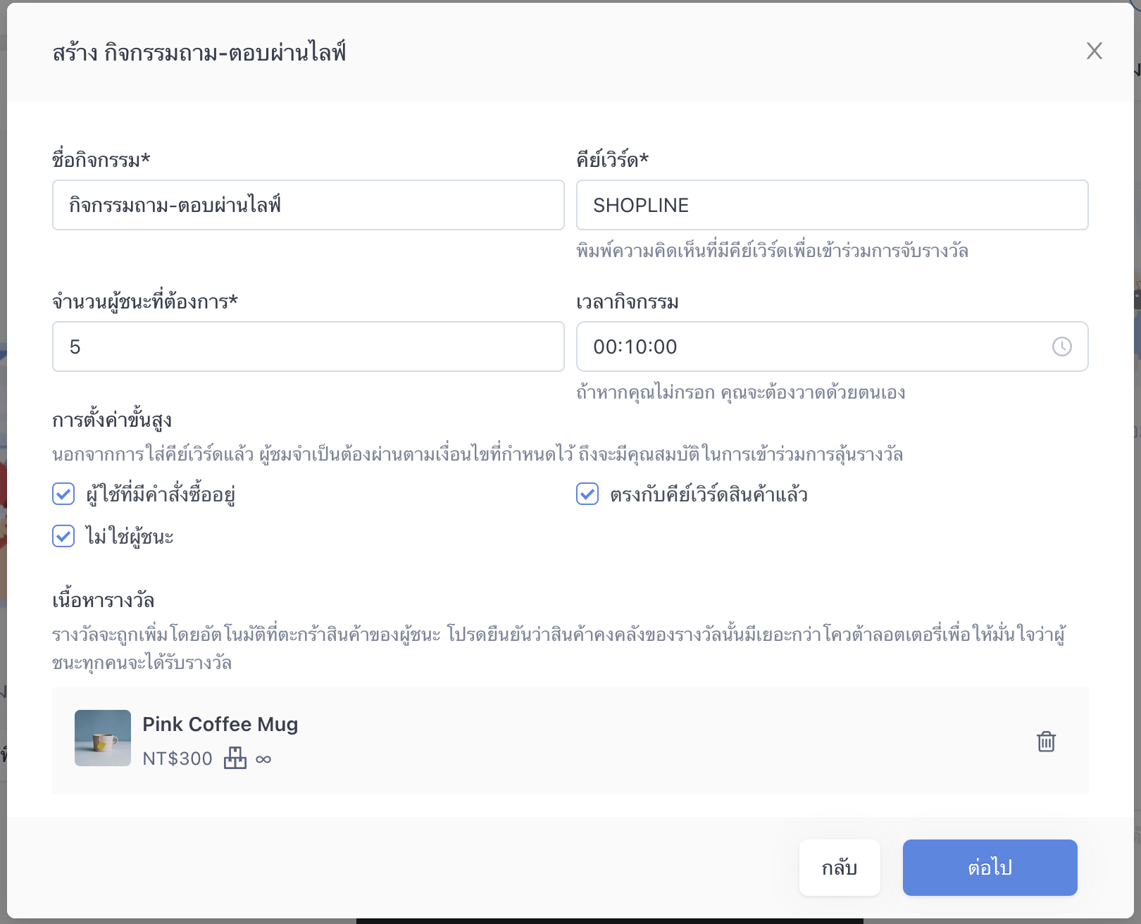Click the infinity stock symbol

(x=263, y=759)
